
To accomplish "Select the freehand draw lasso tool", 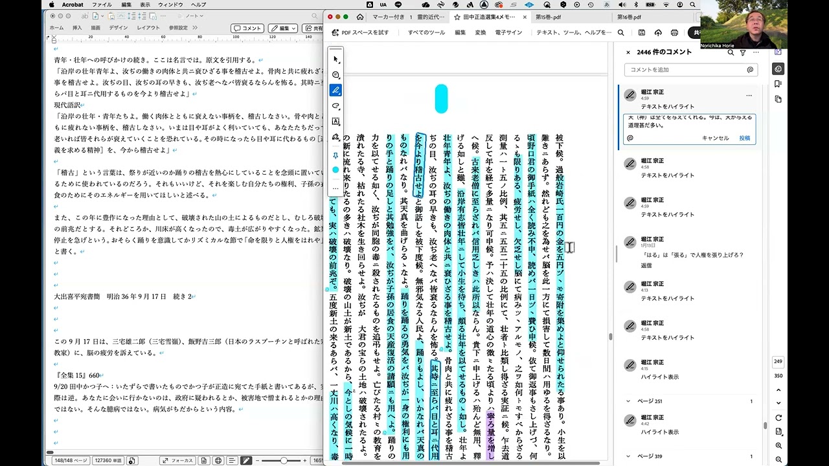I will pyautogui.click(x=335, y=105).
